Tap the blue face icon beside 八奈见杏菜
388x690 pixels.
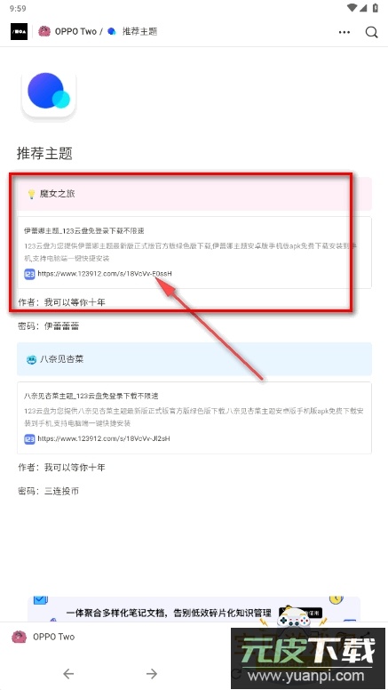click(31, 359)
